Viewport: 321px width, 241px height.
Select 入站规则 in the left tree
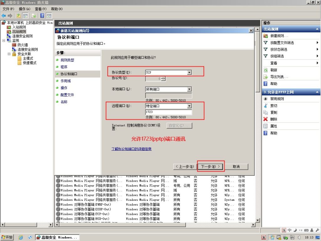point(19,27)
